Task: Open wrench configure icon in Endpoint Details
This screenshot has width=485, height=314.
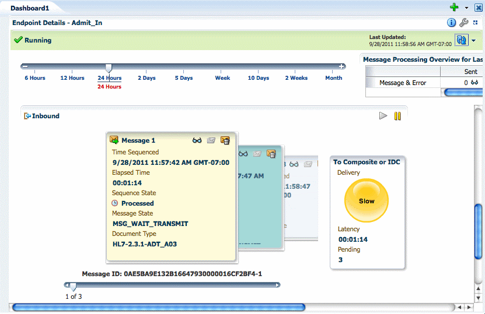Action: pyautogui.click(x=463, y=23)
